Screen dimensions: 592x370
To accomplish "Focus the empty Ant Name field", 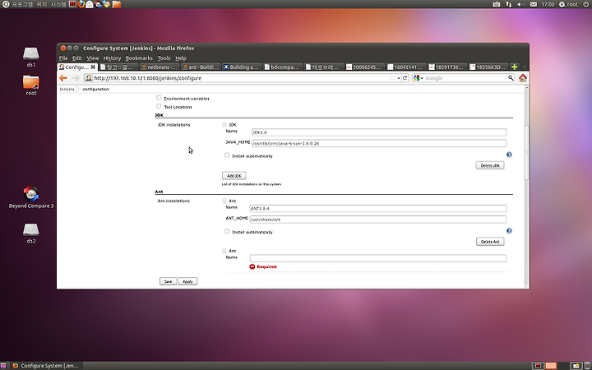I will (x=378, y=258).
